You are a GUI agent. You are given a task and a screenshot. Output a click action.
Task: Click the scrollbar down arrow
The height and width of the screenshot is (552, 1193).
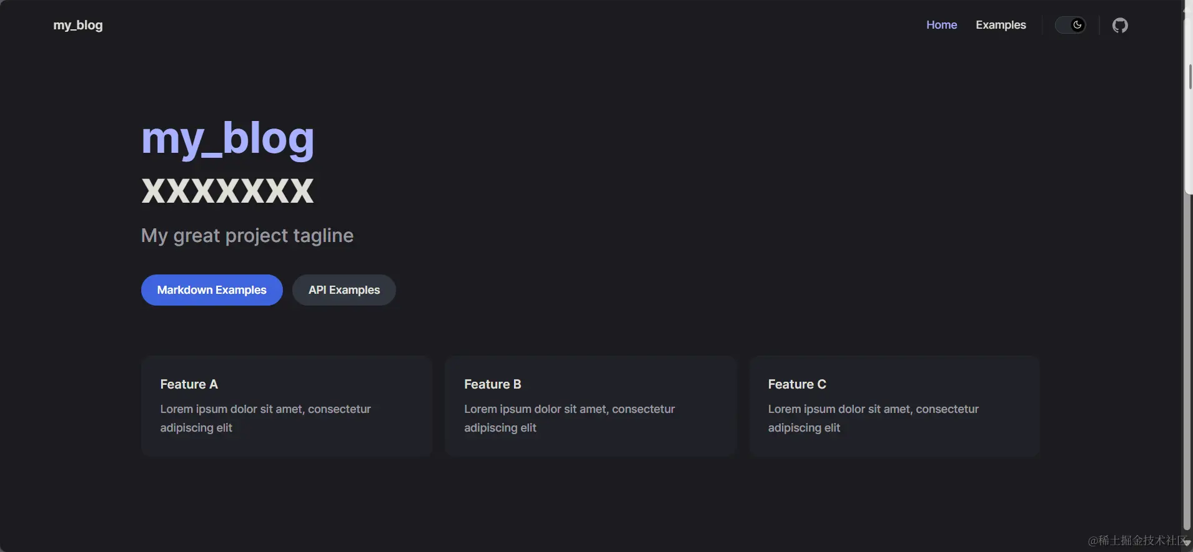(x=1187, y=543)
